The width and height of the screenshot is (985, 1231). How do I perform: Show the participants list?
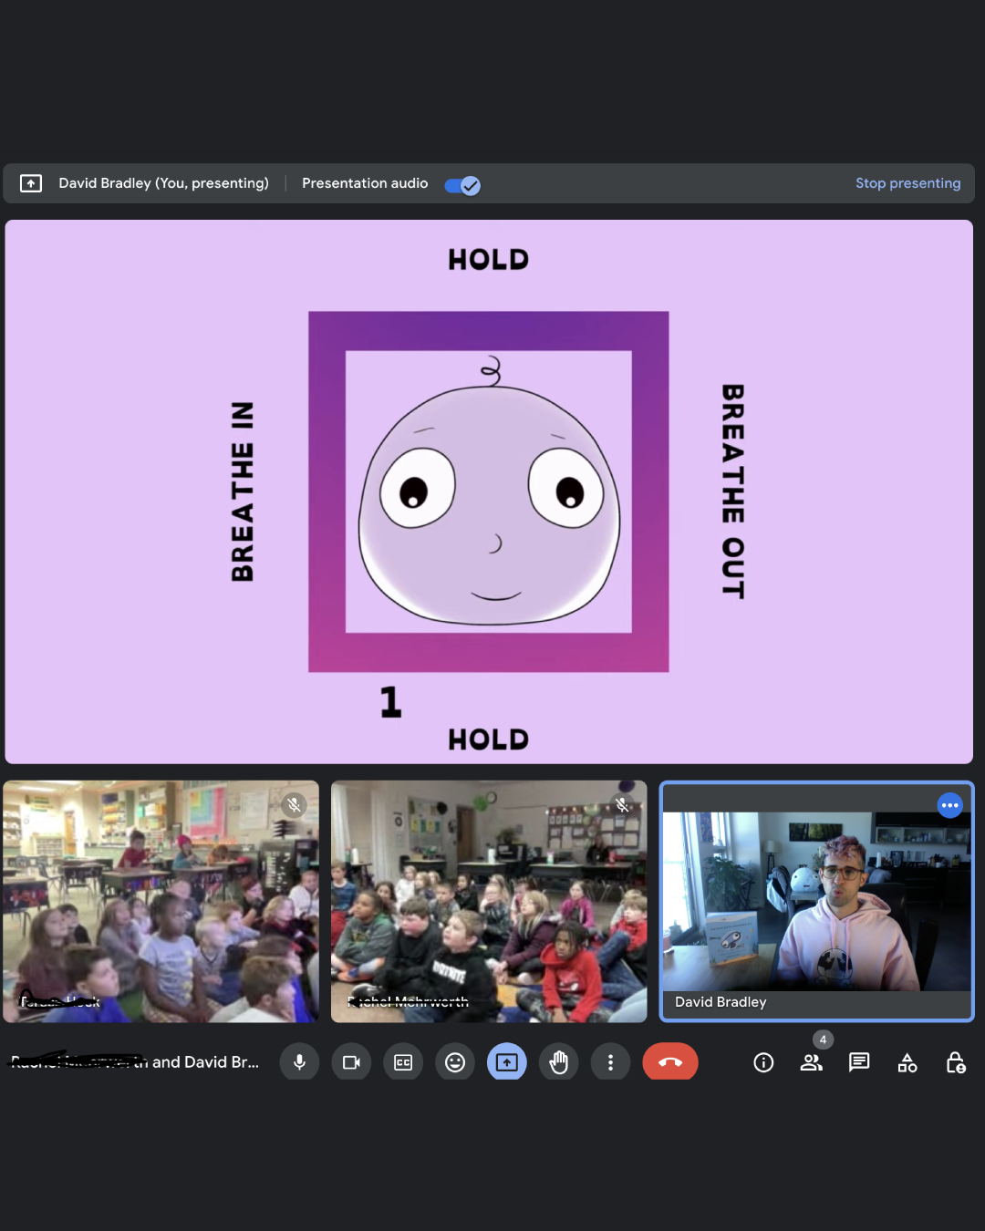(x=811, y=1062)
